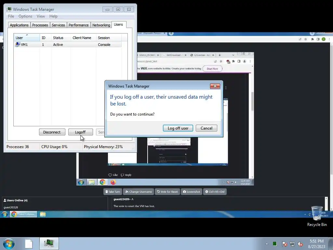Open the Options menu in Task Manager
The height and width of the screenshot is (250, 333).
[25, 16]
